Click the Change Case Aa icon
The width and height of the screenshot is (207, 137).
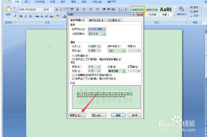pos(51,16)
